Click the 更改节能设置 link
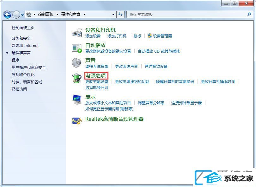Viewport: 256px width, 187px height. click(x=97, y=81)
